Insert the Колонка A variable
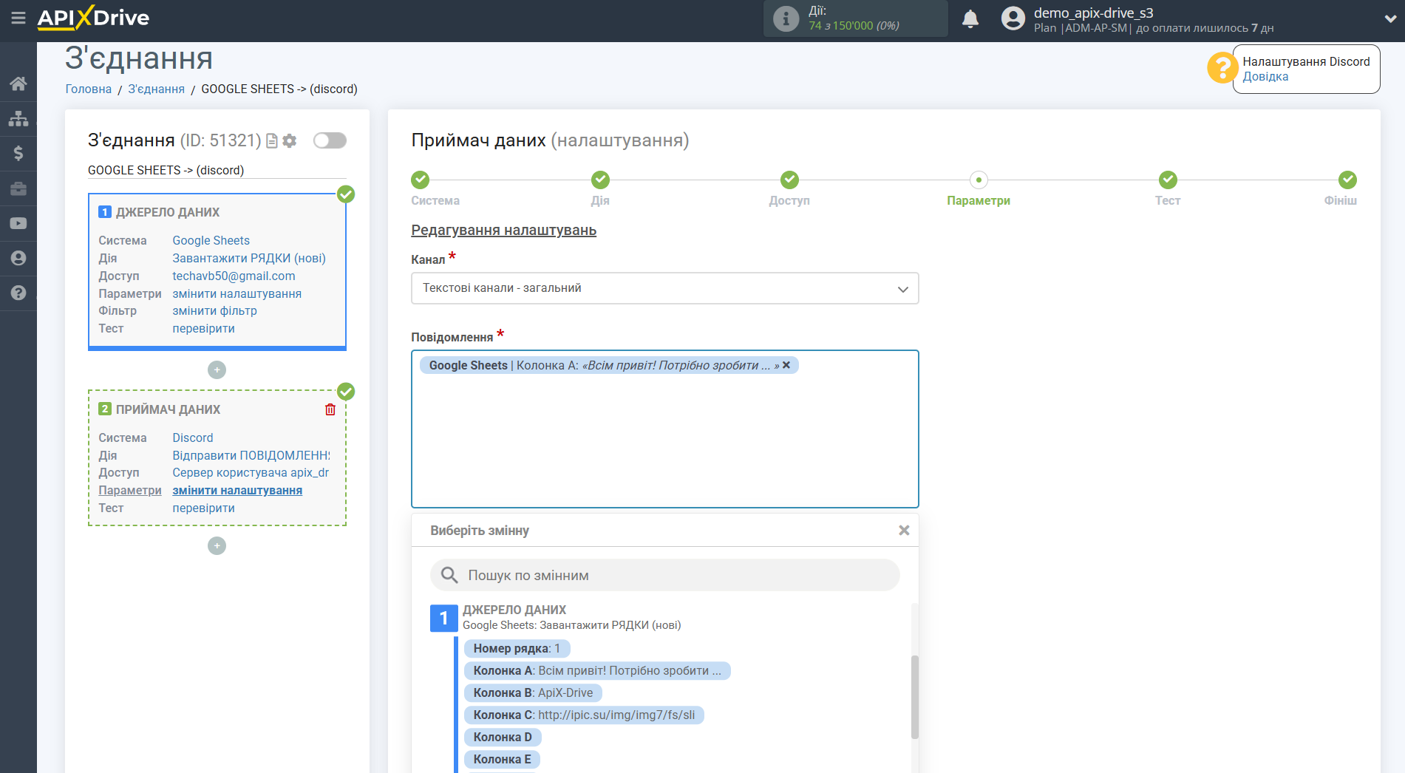Image resolution: width=1405 pixels, height=773 pixels. [x=597, y=671]
